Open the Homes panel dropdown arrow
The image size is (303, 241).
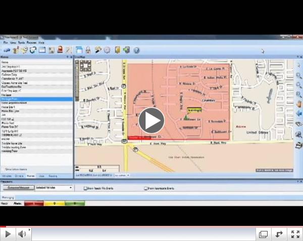(67, 57)
